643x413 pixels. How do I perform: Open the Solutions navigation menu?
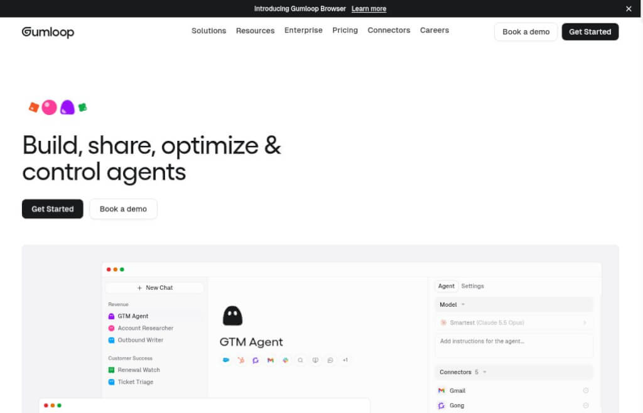pos(208,31)
